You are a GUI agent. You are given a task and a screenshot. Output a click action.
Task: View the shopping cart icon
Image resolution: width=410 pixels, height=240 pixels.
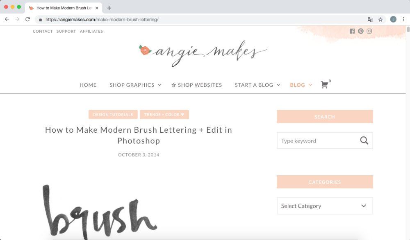[324, 85]
